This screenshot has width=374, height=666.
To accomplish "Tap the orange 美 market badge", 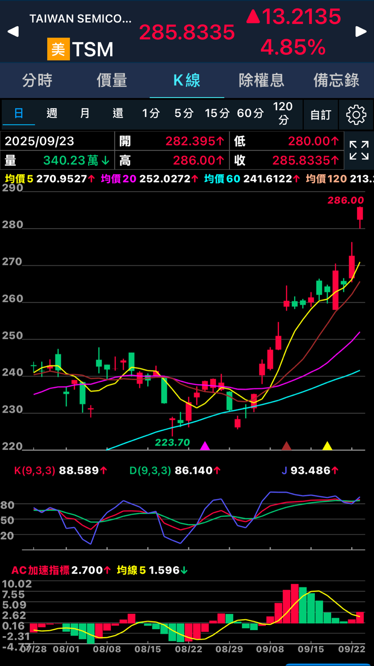I will [x=59, y=49].
